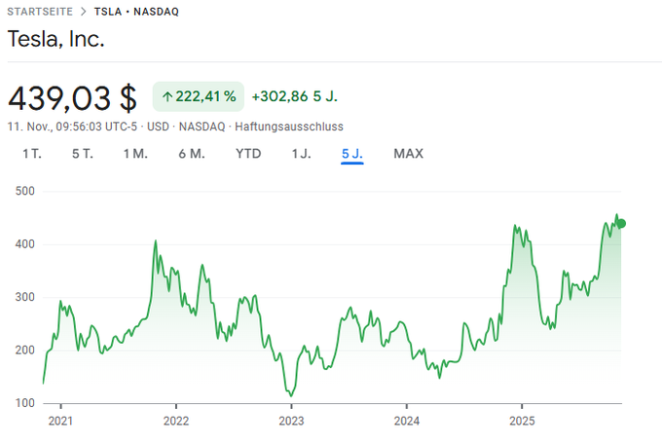Click the 500 y-axis label
The height and width of the screenshot is (442, 662).
(x=25, y=191)
